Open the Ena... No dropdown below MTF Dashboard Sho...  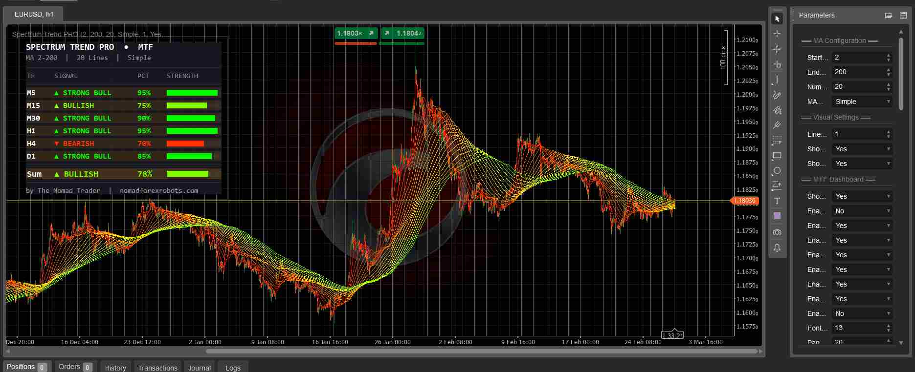click(862, 211)
